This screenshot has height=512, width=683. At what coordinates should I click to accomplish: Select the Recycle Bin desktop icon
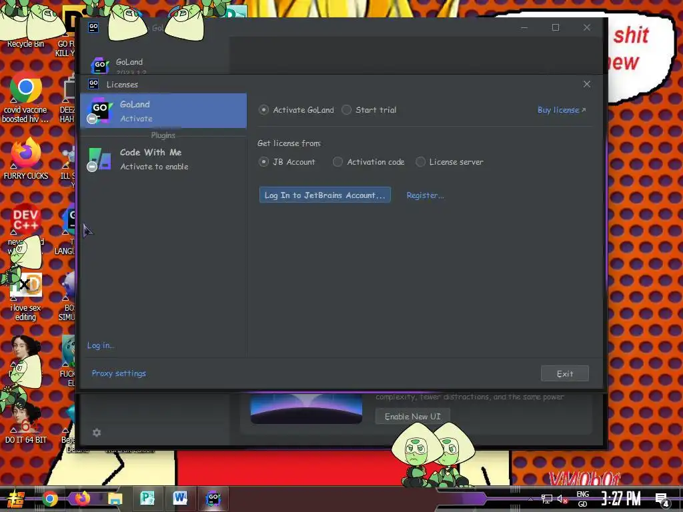point(25,26)
